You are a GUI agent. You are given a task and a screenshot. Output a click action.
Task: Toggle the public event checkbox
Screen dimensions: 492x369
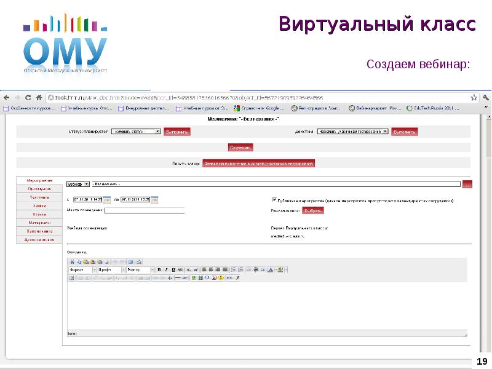pos(274,199)
